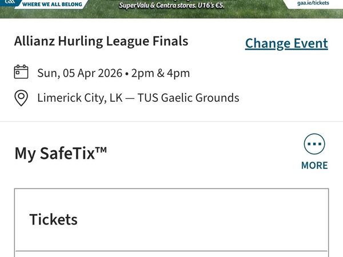Click the My SafeTix heading
Image resolution: width=343 pixels, height=257 pixels.
(x=61, y=153)
